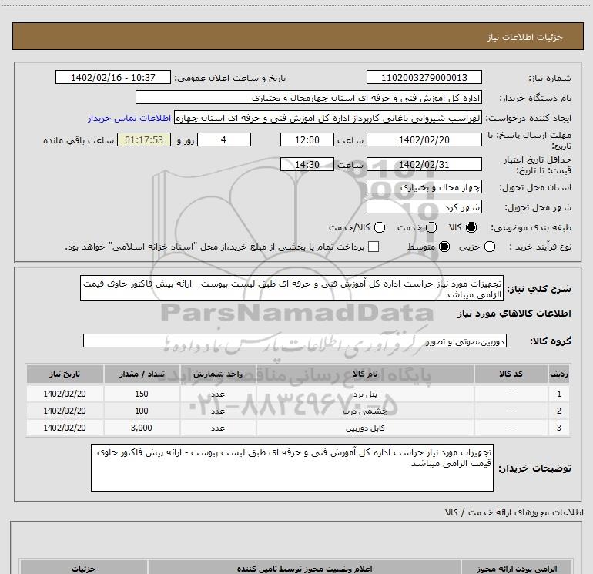This screenshot has height=574, width=593.
Task: Select the کالا radio button
Action: (471, 227)
